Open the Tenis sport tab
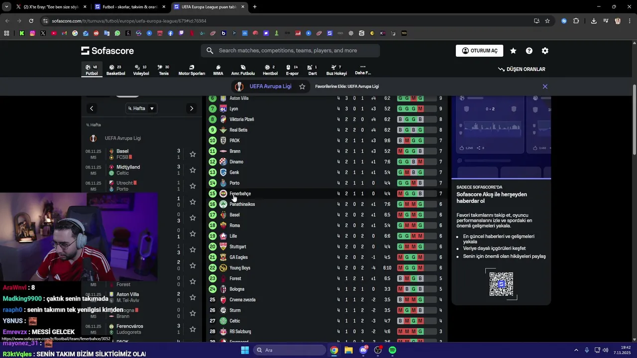637x358 pixels. (164, 70)
